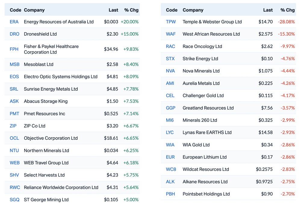The width and height of the screenshot is (301, 204).
Task: Select the SHV code link
Action: [x=14, y=175]
